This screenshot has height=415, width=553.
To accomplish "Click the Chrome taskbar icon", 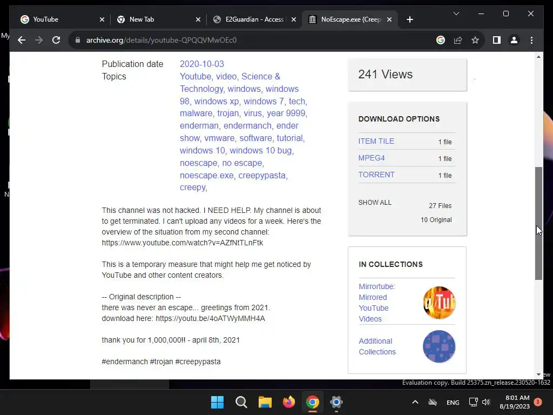I will click(x=313, y=402).
